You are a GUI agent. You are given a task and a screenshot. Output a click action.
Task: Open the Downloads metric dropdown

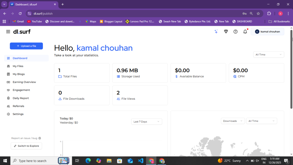(233, 121)
